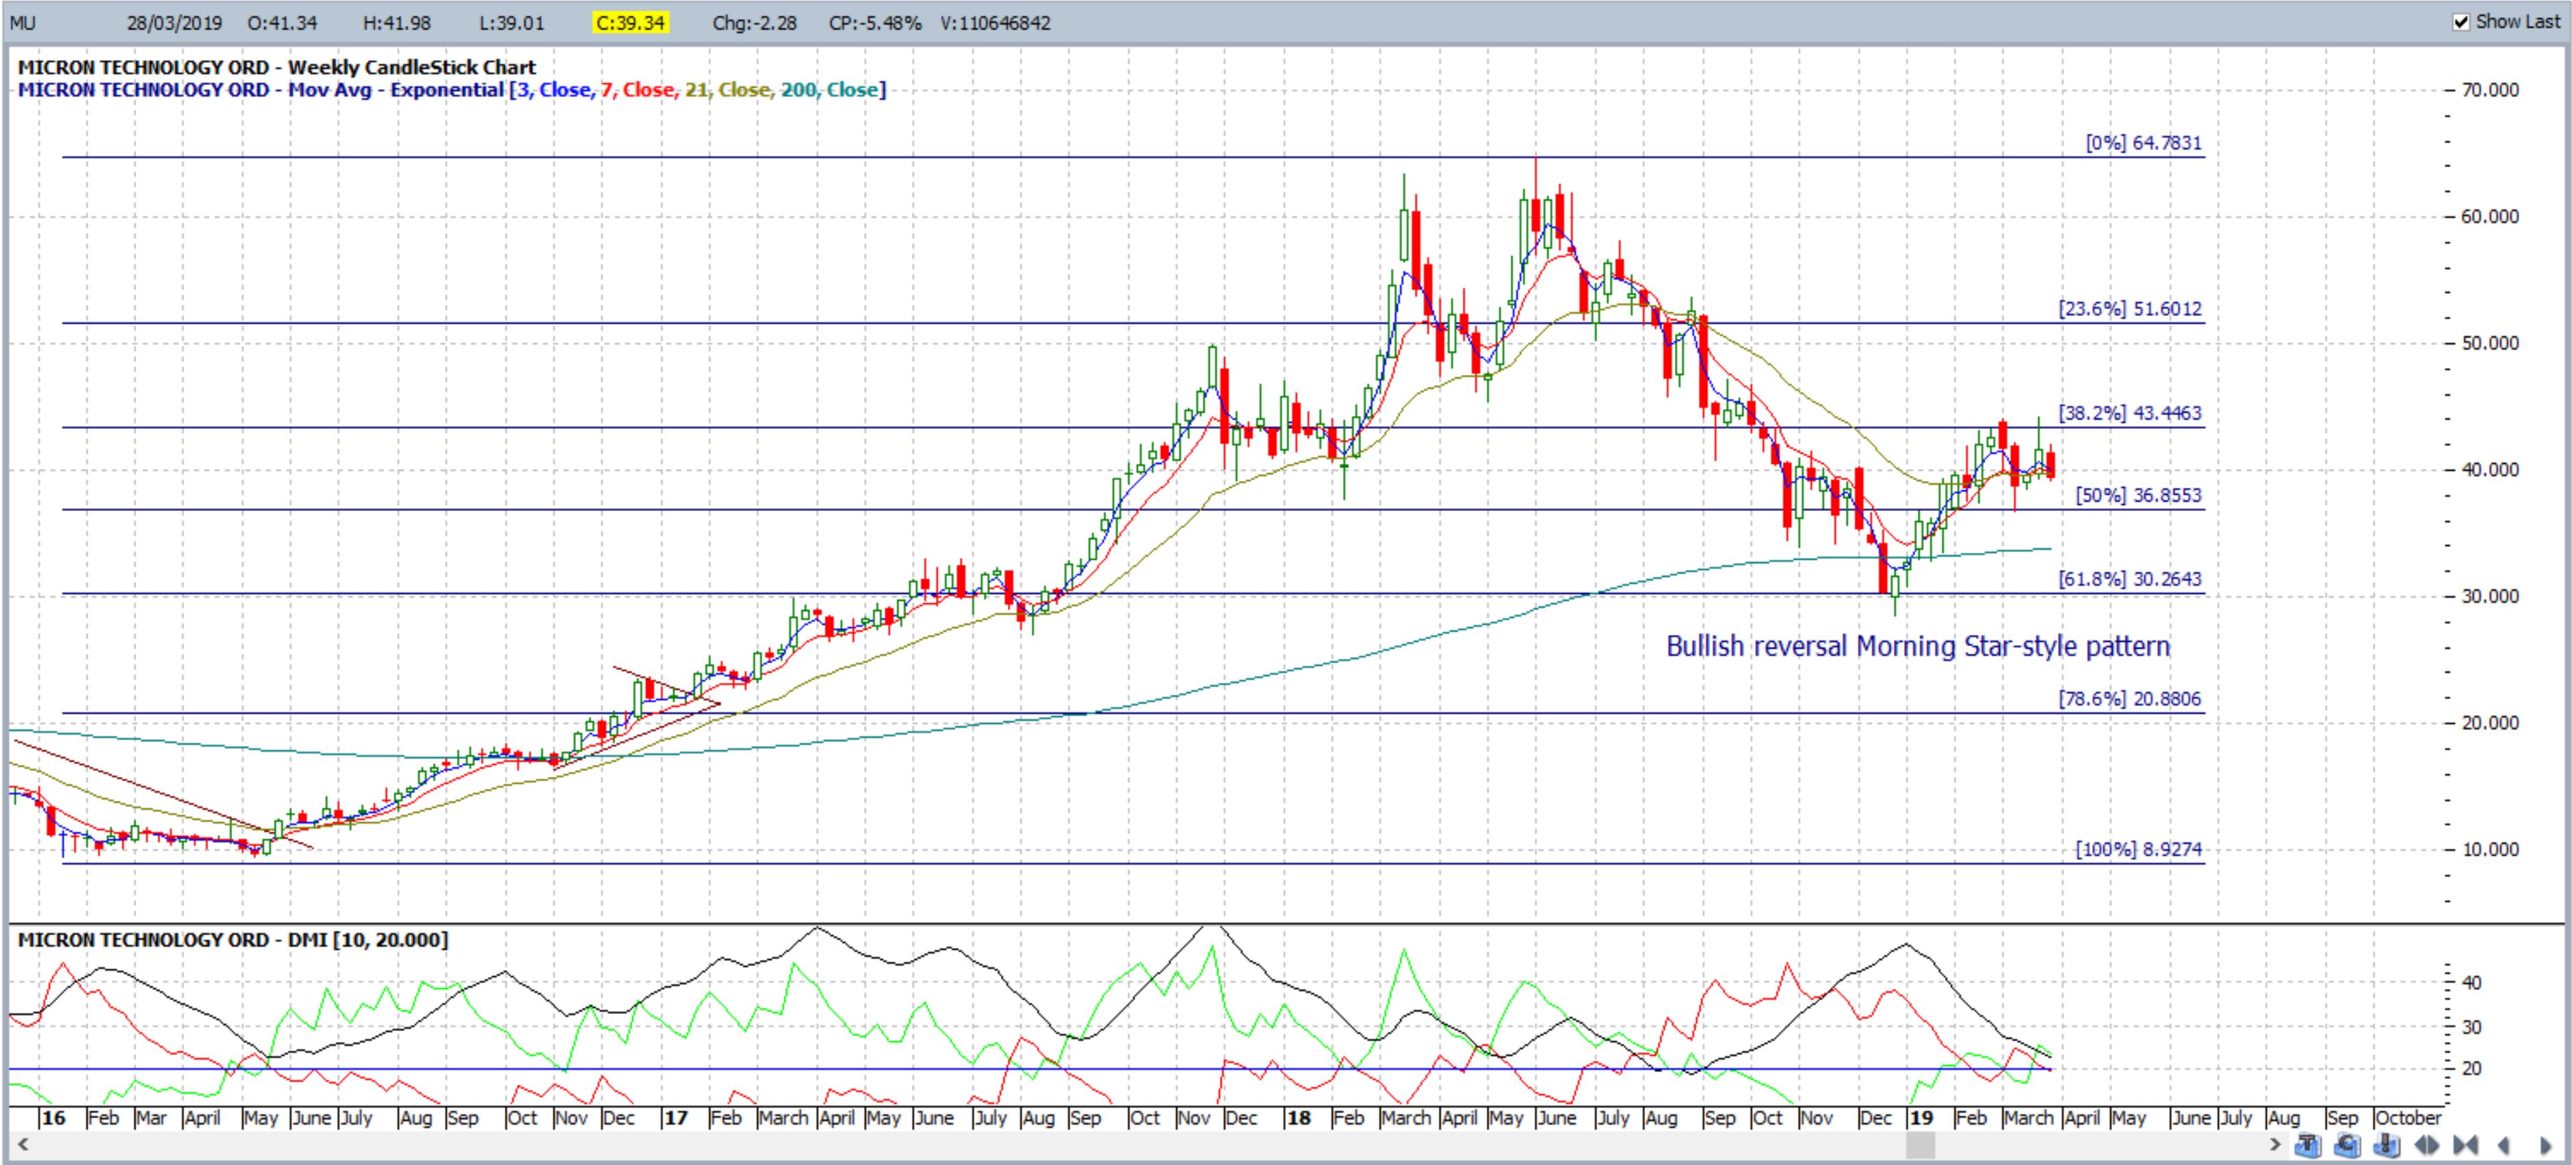Image resolution: width=2572 pixels, height=1165 pixels.
Task: Click the horizontal scrollbar right arrow
Action: 2276,1144
